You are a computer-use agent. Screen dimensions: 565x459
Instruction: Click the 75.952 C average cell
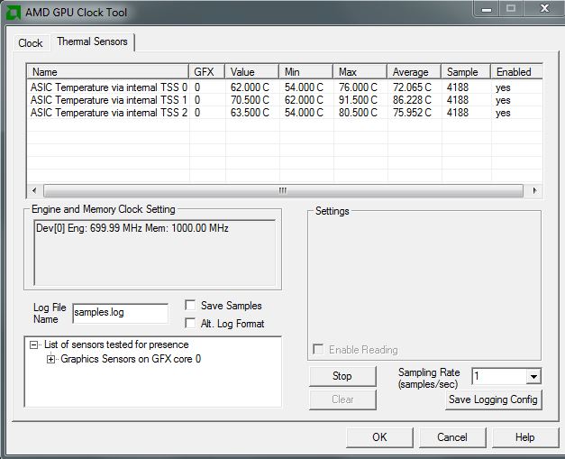pos(412,113)
